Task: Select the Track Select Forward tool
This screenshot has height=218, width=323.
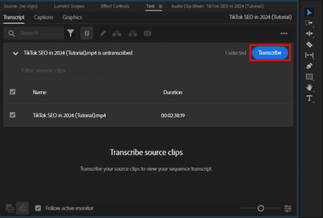Action: pyautogui.click(x=309, y=23)
